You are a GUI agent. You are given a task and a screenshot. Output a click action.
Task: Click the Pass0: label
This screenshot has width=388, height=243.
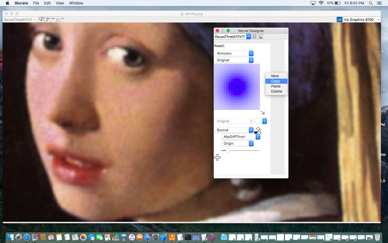(220, 46)
